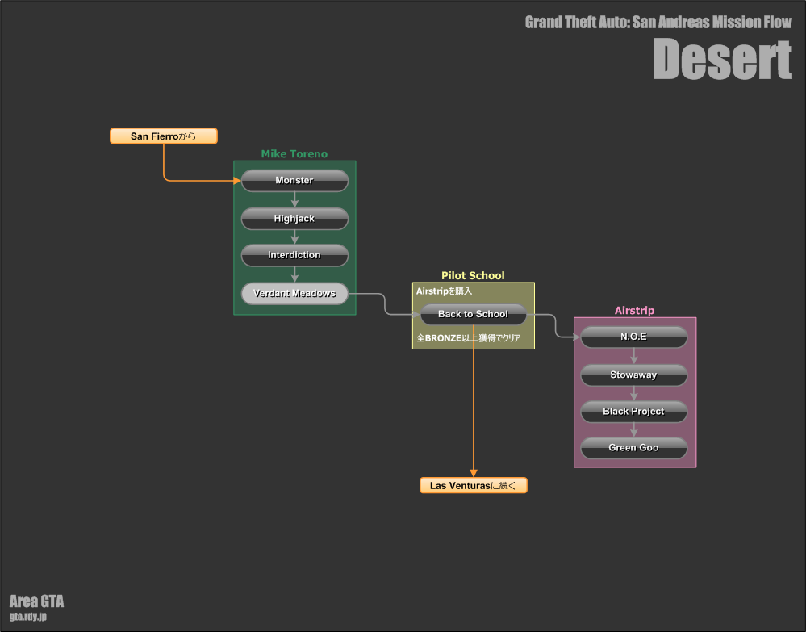
Task: Open the N.O.E mission node
Action: (634, 337)
